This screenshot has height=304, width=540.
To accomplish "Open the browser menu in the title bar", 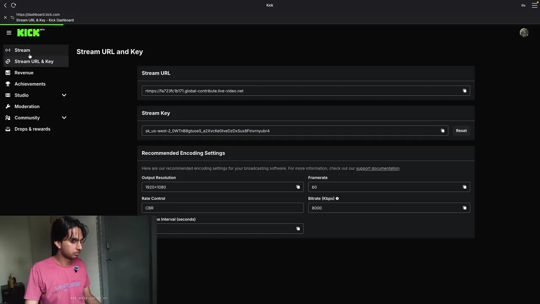I will tap(535, 5).
